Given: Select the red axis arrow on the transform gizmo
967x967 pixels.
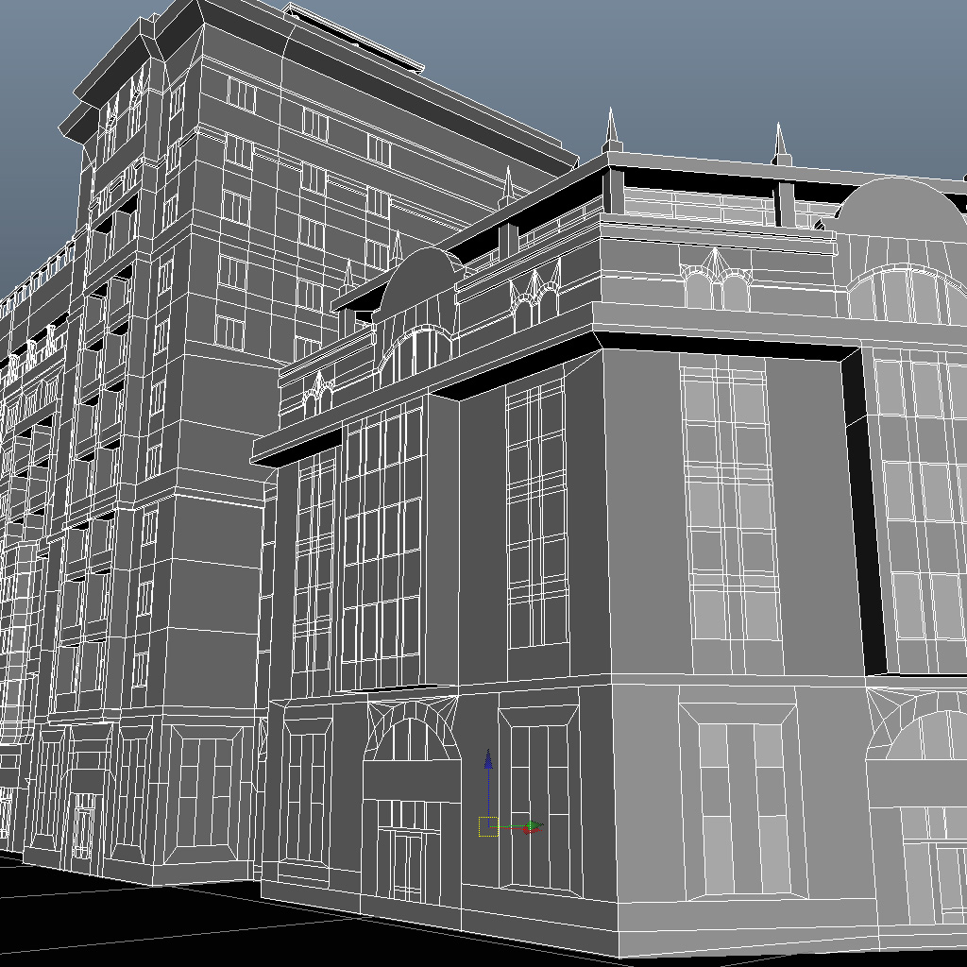Looking at the screenshot, I should click(x=531, y=831).
